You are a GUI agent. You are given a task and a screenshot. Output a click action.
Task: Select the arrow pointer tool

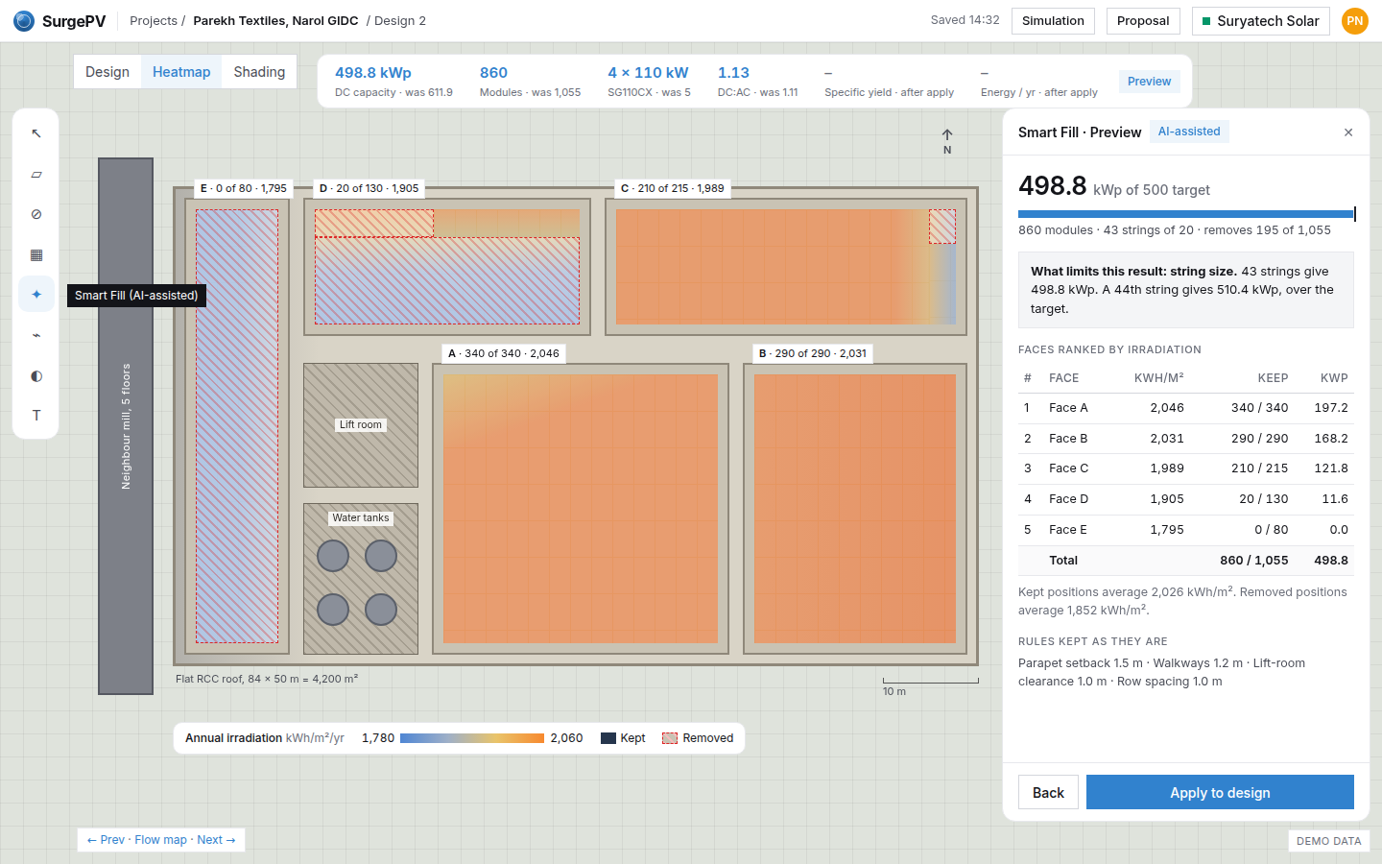coord(36,133)
